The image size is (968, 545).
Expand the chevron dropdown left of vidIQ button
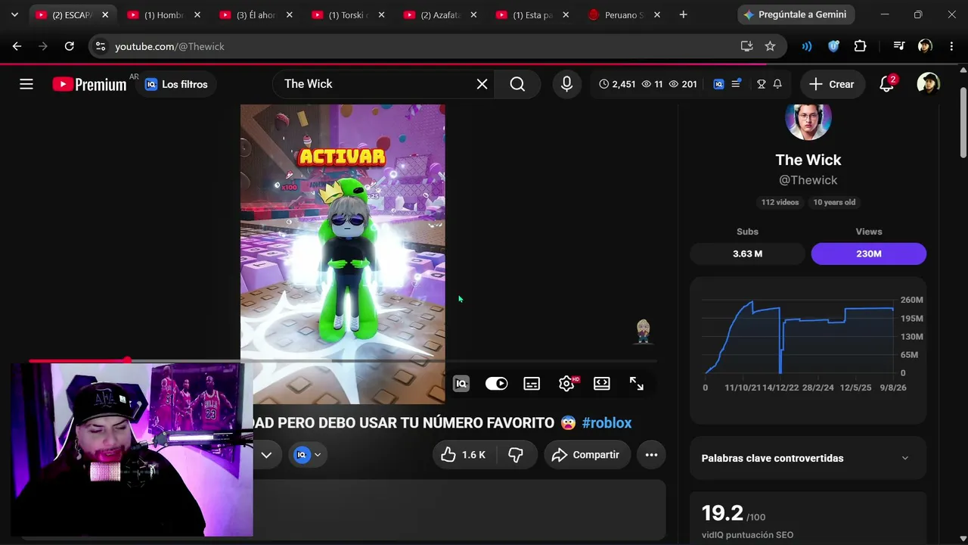click(x=266, y=455)
